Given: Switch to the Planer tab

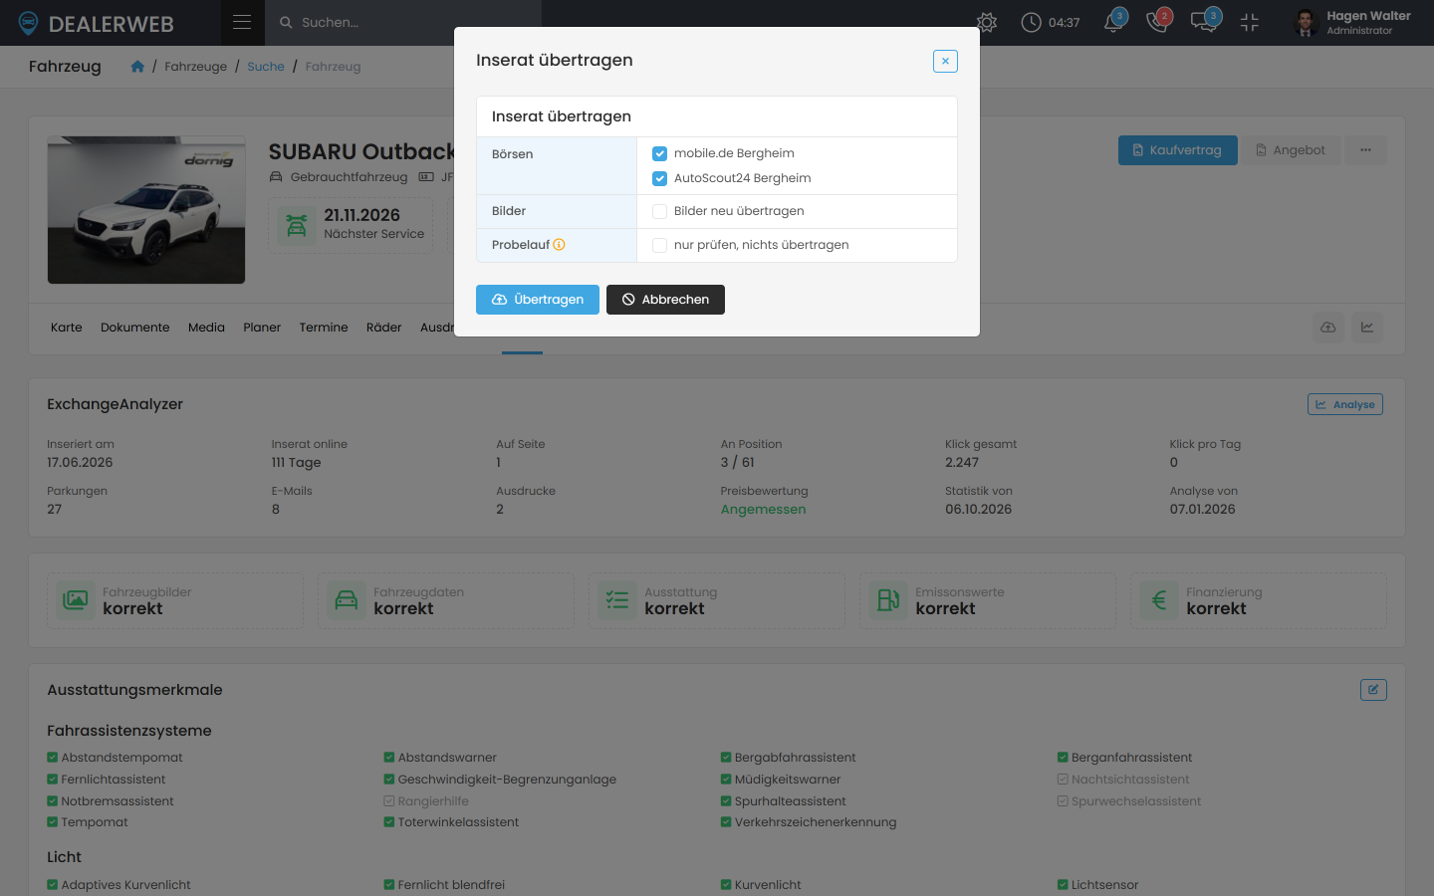Looking at the screenshot, I should 262,328.
